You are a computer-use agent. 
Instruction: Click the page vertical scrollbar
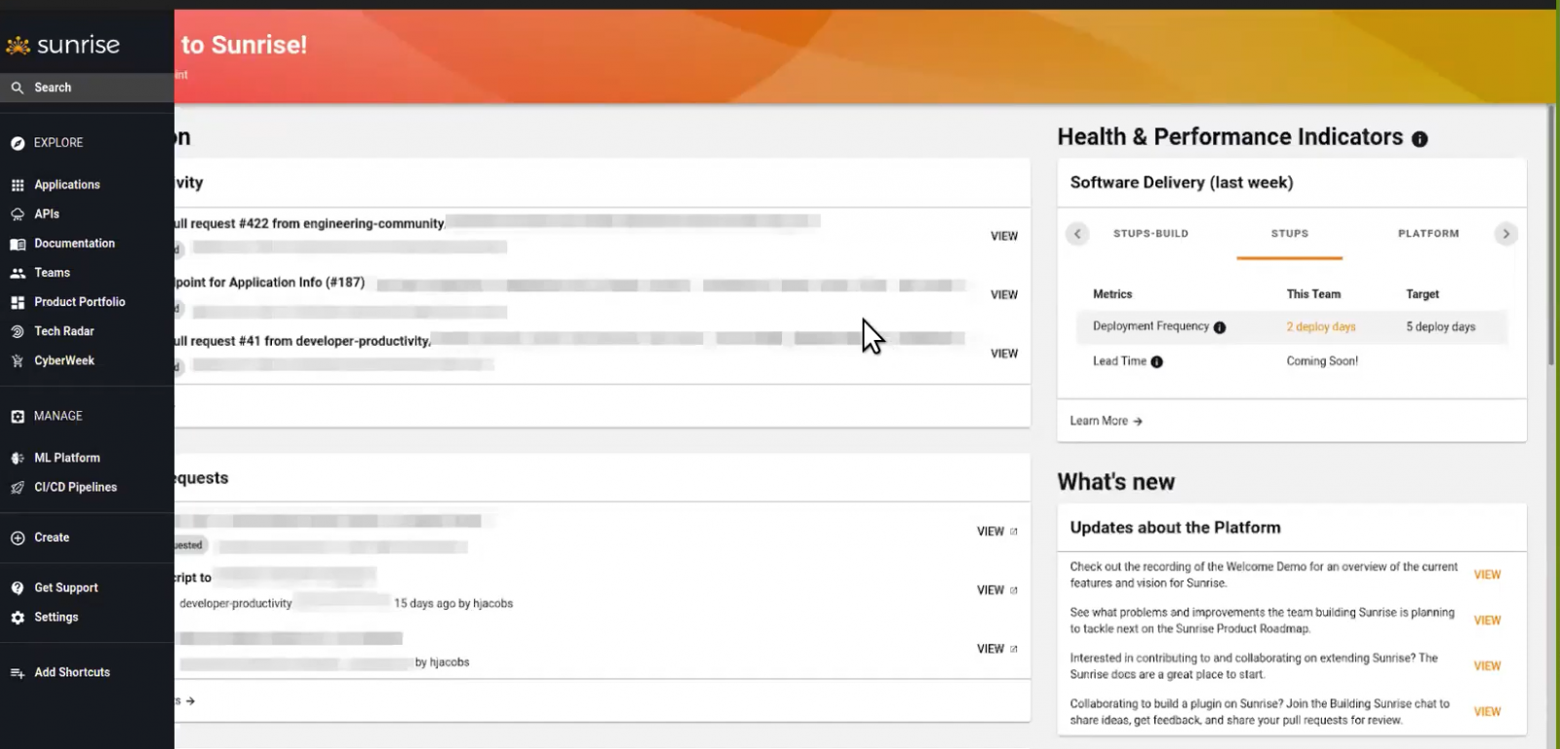click(1551, 236)
